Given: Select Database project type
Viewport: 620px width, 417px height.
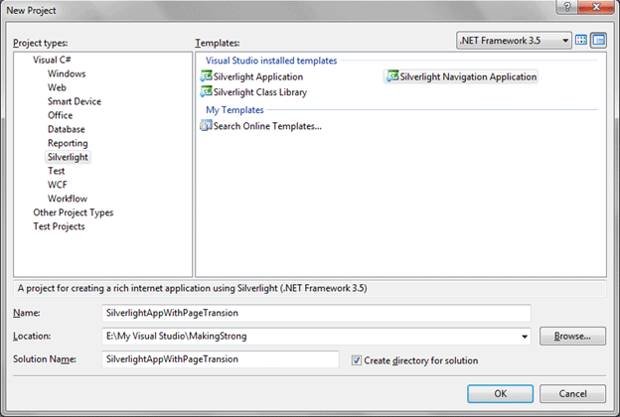Looking at the screenshot, I should (x=66, y=129).
